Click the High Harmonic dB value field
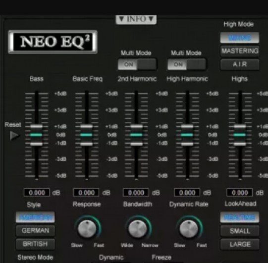This screenshot has width=268, height=263. 187,193
